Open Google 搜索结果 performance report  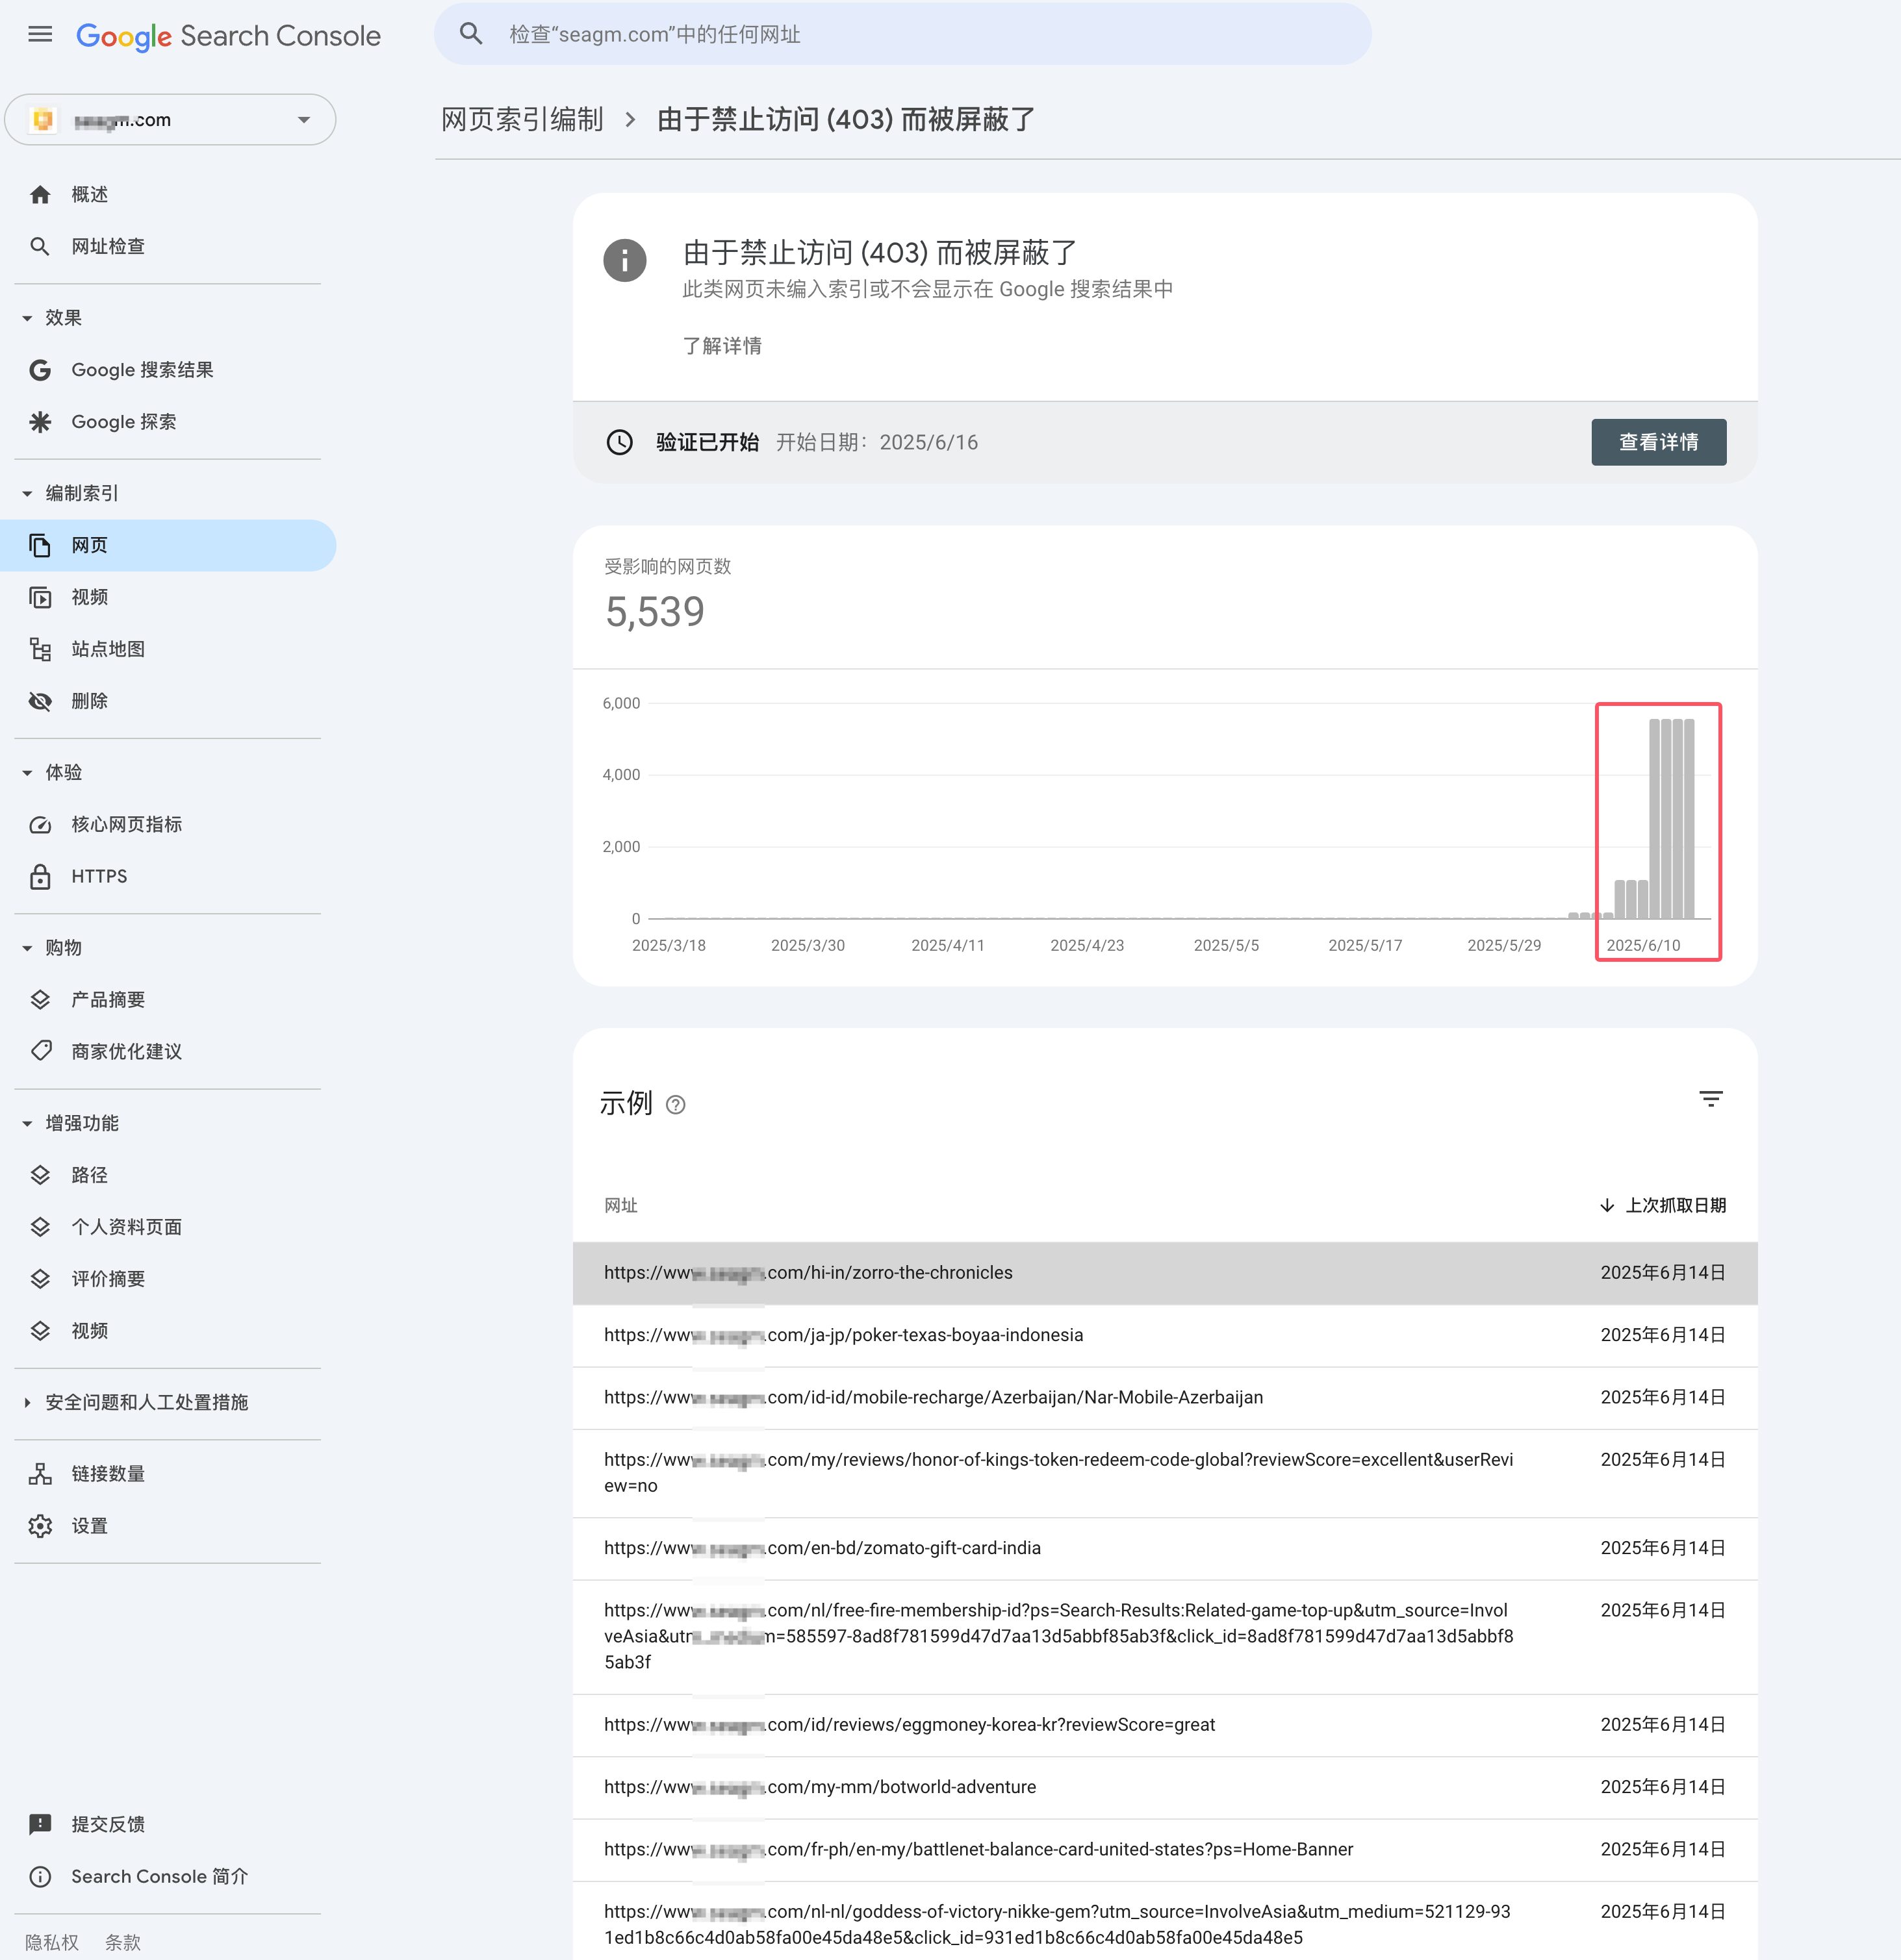click(x=141, y=370)
